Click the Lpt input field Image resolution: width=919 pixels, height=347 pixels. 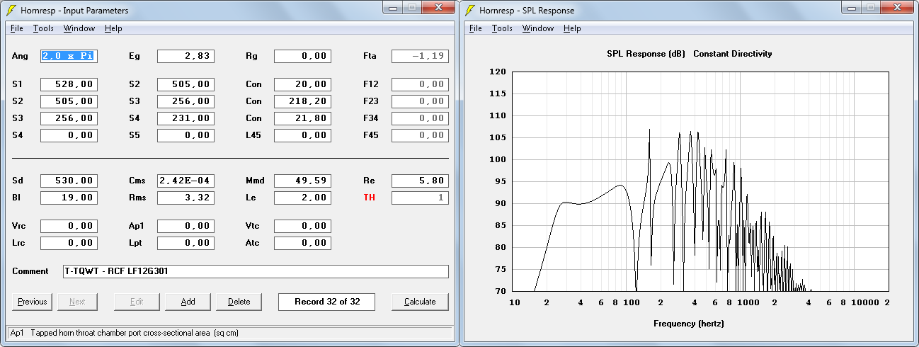(185, 243)
